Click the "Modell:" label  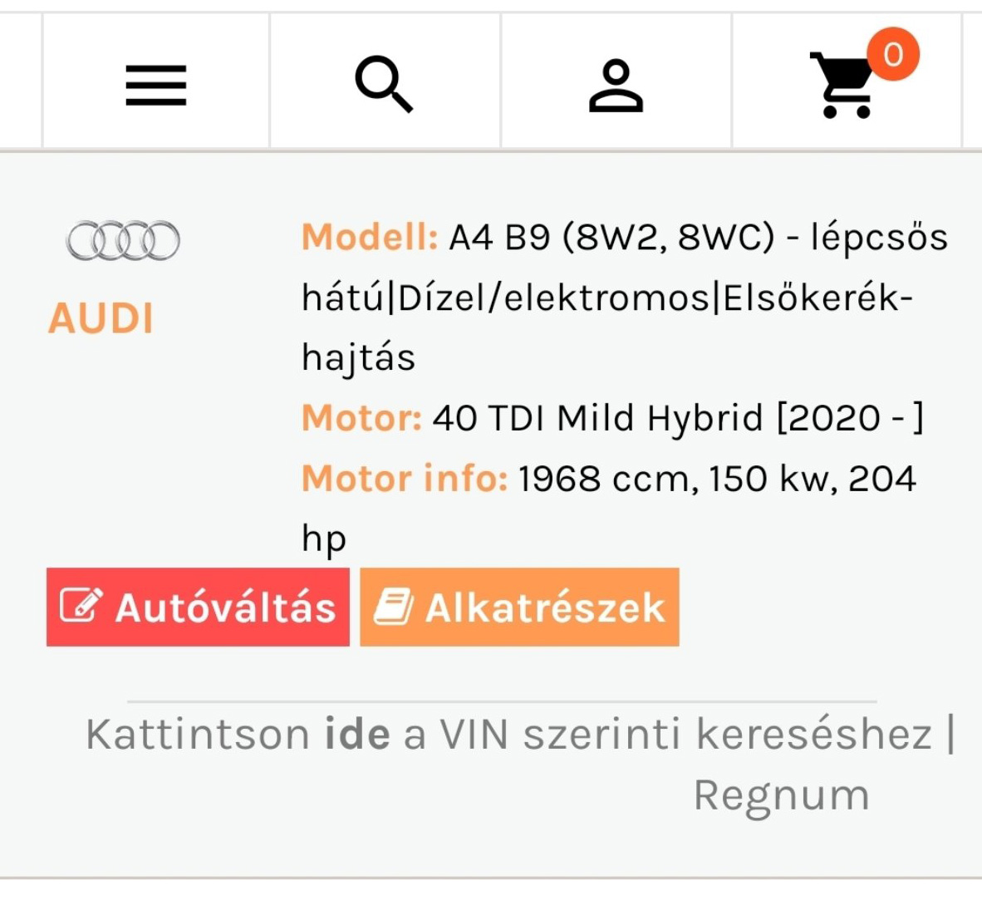[x=369, y=238]
